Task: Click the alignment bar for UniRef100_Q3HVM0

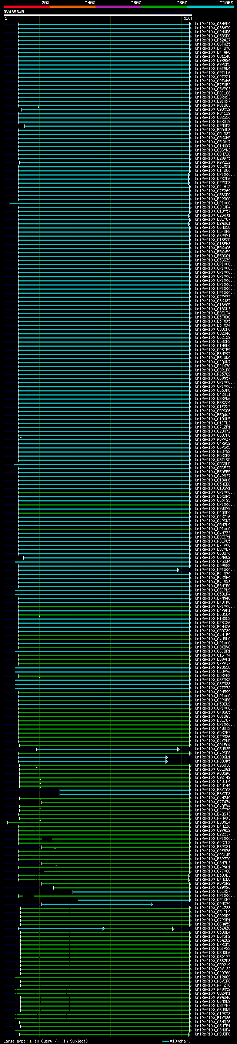Action: point(104,24)
